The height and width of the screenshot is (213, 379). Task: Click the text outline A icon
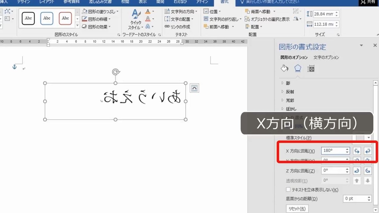[148, 19]
